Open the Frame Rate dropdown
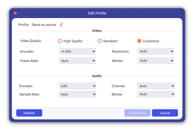 78,61
